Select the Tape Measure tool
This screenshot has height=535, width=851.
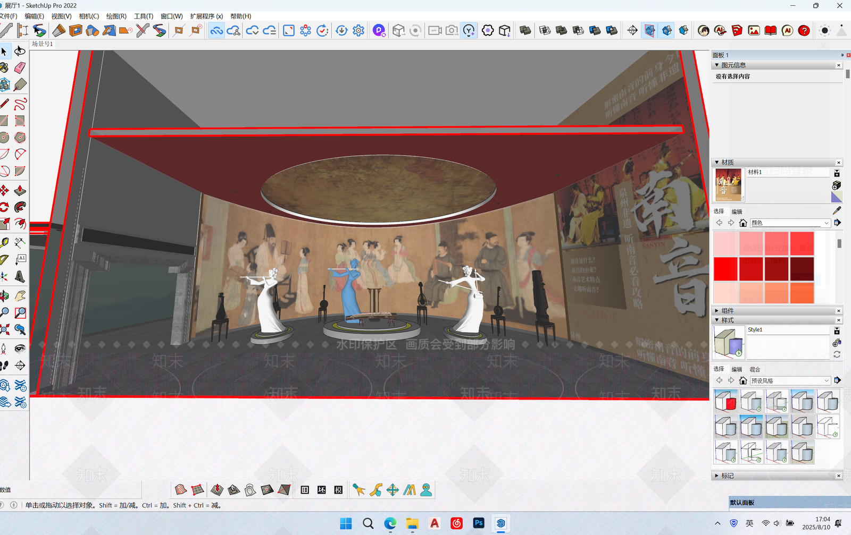pyautogui.click(x=4, y=243)
